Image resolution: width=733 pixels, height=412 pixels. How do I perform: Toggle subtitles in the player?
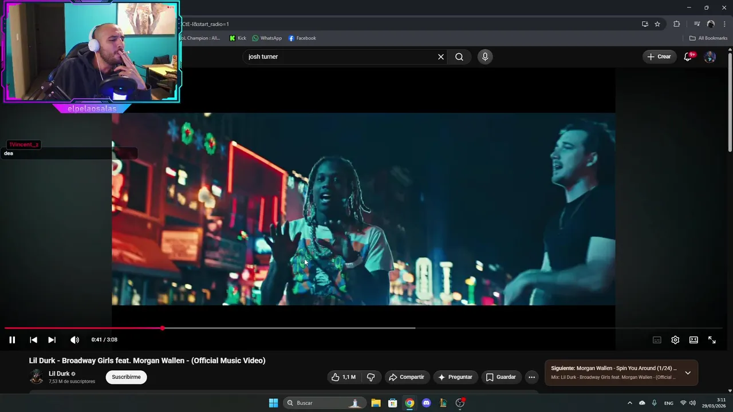point(657,340)
